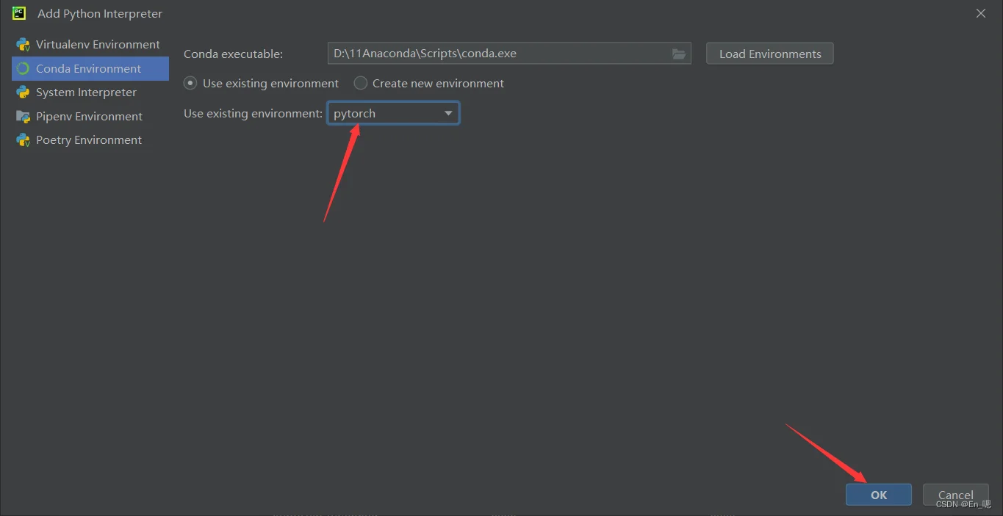Select Use existing environment option
The width and height of the screenshot is (1003, 516).
pos(190,83)
